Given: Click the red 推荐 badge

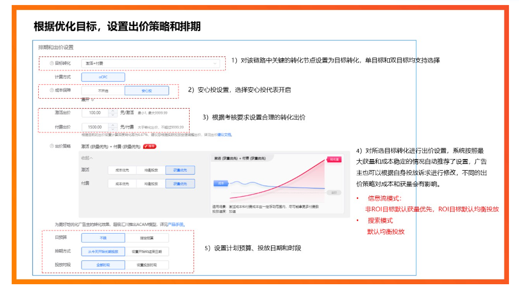Looking at the screenshot, I should 150,146.
